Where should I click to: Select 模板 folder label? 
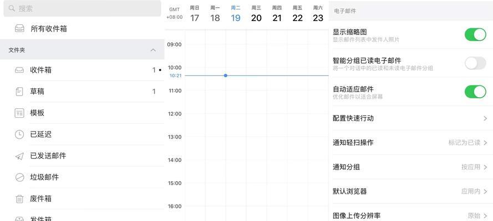[x=37, y=113]
